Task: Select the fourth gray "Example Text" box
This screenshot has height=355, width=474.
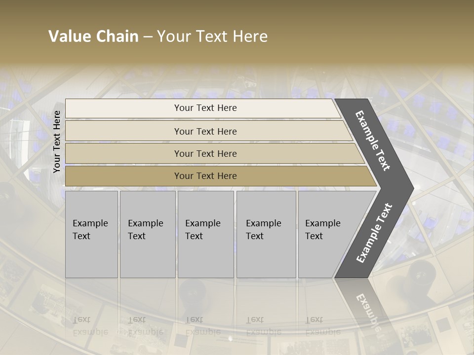Action: coord(266,234)
